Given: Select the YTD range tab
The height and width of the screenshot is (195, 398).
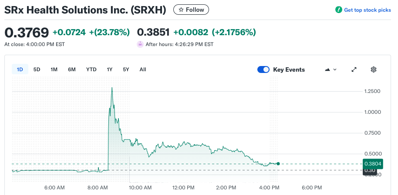Looking at the screenshot, I should pos(91,69).
